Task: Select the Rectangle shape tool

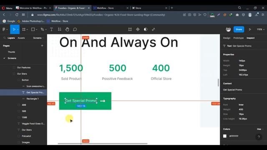Action: 33,30
